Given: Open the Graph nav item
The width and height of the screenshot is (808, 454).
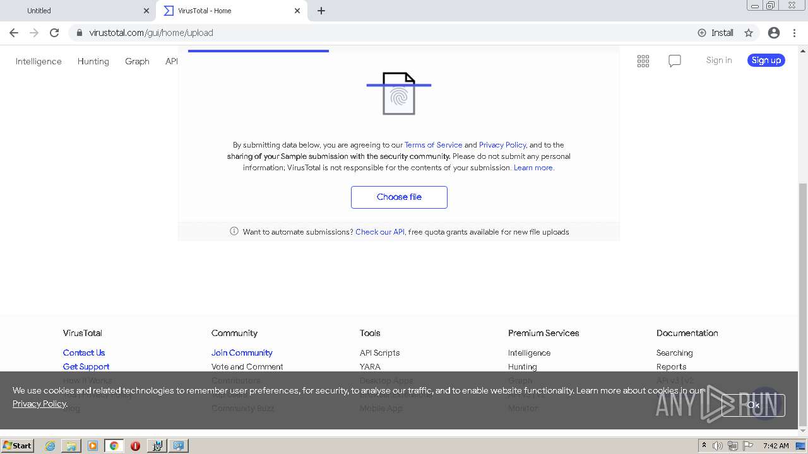Looking at the screenshot, I should (137, 61).
